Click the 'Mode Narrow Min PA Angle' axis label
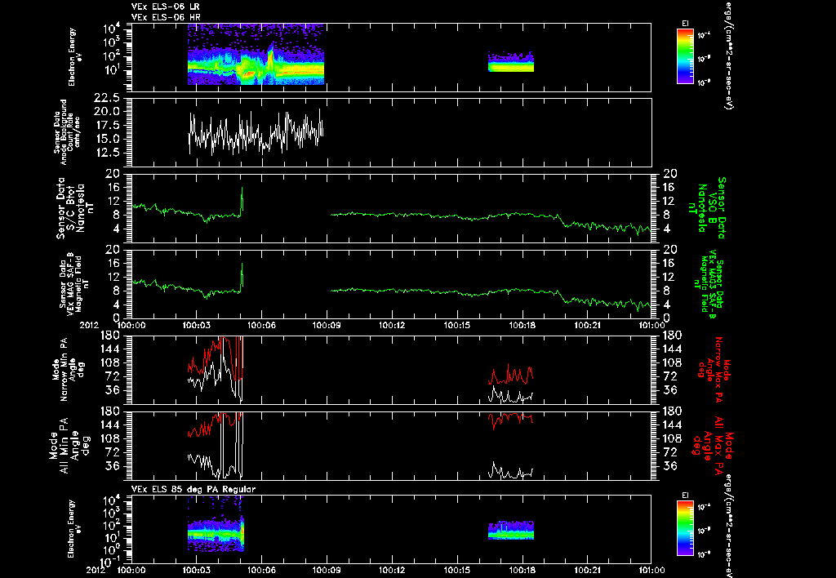 pos(68,369)
